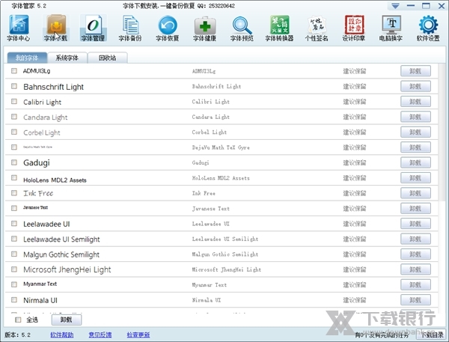Image resolution: width=449 pixels, height=342 pixels.
Task: Open the 软件帮助 help link
Action: pyautogui.click(x=63, y=335)
